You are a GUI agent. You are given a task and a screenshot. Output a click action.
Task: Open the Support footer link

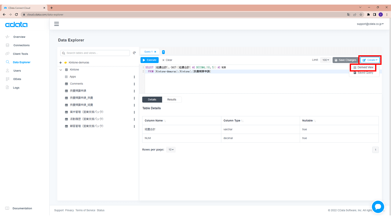[59, 210]
